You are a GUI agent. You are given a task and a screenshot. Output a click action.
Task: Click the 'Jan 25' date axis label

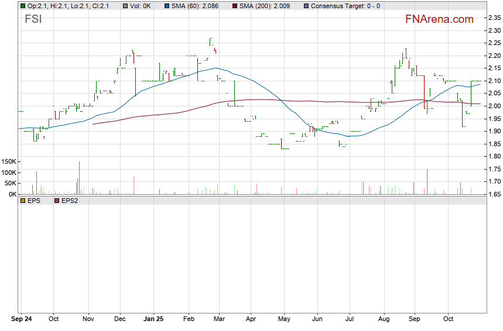[153, 320]
